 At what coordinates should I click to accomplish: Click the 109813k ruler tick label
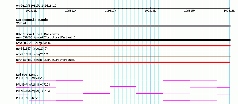coord(110,11)
